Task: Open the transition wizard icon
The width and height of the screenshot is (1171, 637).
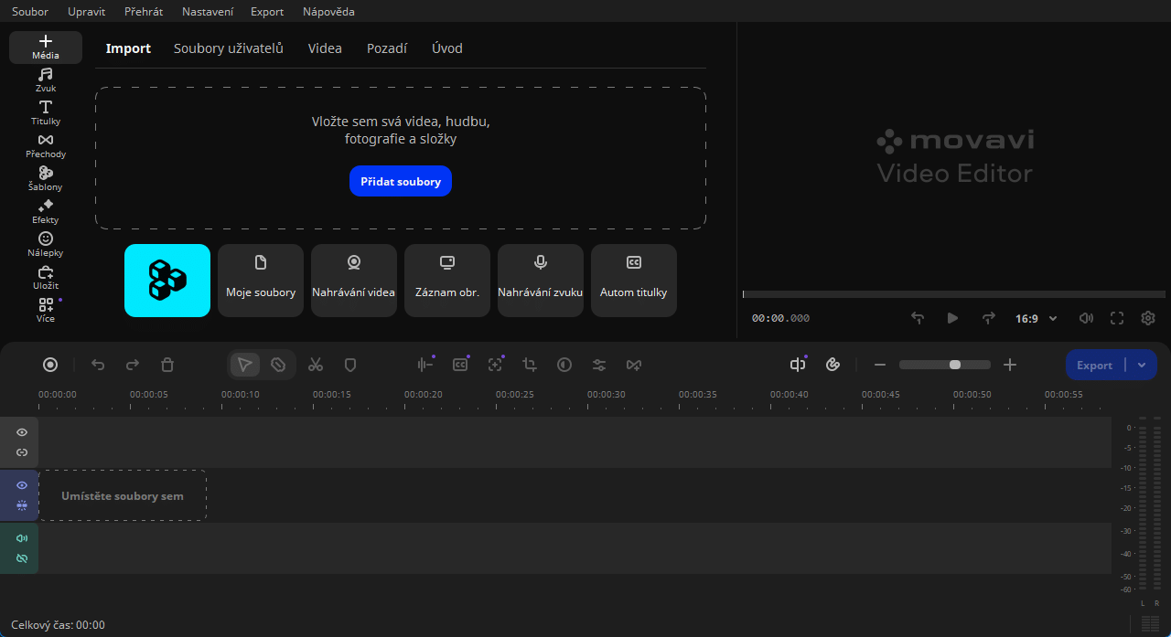Action: click(634, 365)
